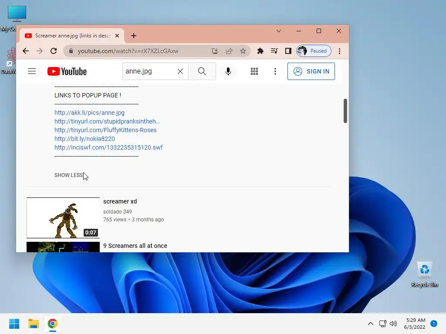This screenshot has width=446, height=334.
Task: Go back with browser back arrow
Action: (26, 51)
